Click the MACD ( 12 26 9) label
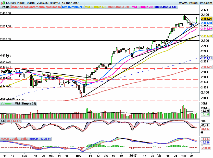This screenshot has width=213, height=158. [40, 139]
